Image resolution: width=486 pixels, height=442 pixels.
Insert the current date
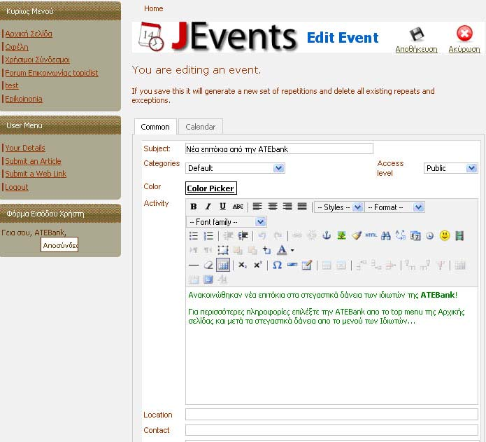415,235
